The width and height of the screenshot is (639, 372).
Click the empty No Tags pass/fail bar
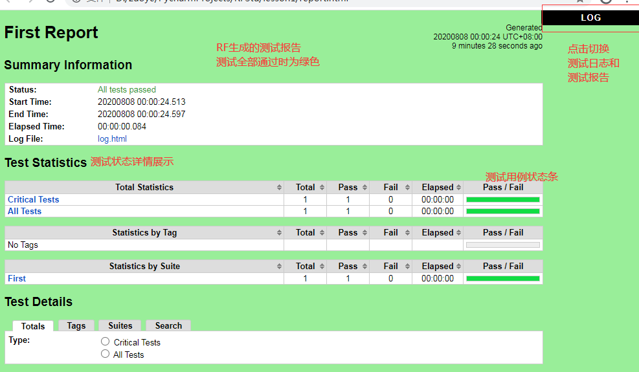pos(503,245)
